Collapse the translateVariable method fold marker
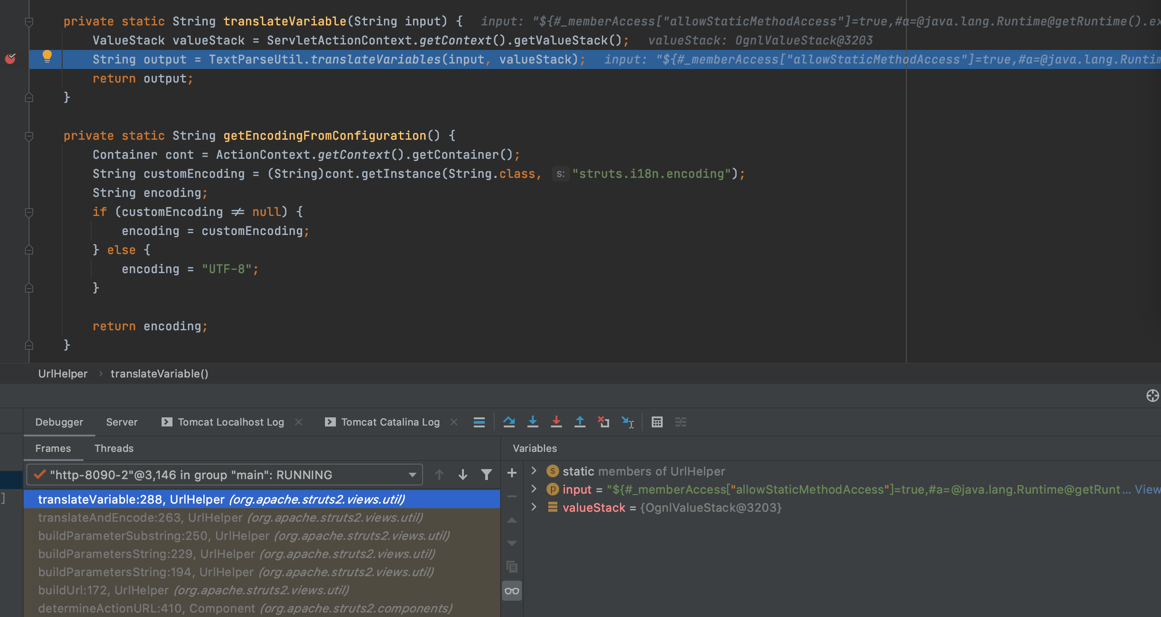Viewport: 1161px width, 617px height. (x=29, y=21)
